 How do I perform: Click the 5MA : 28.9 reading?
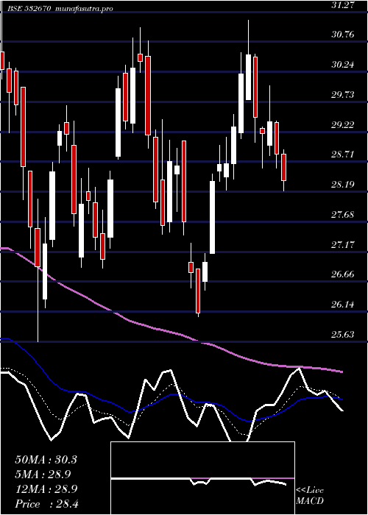pyautogui.click(x=43, y=475)
